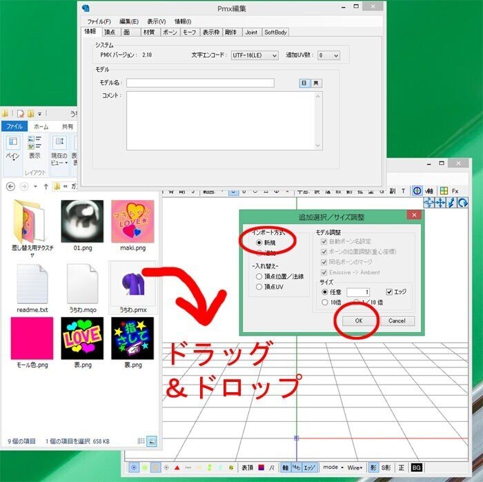Click the colored four-pane grid icon
Screen dimensions: 483x482
pos(444,191)
